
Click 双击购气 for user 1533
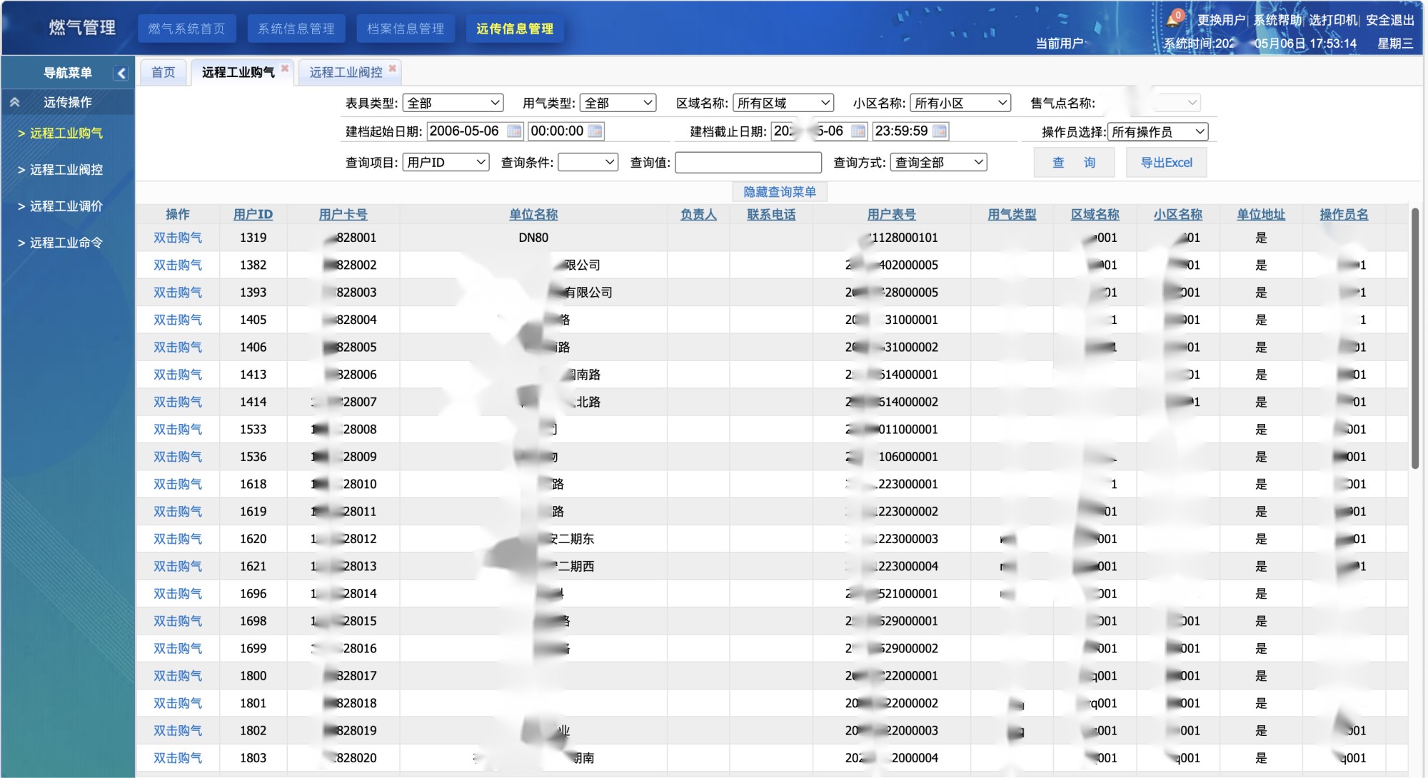[178, 430]
